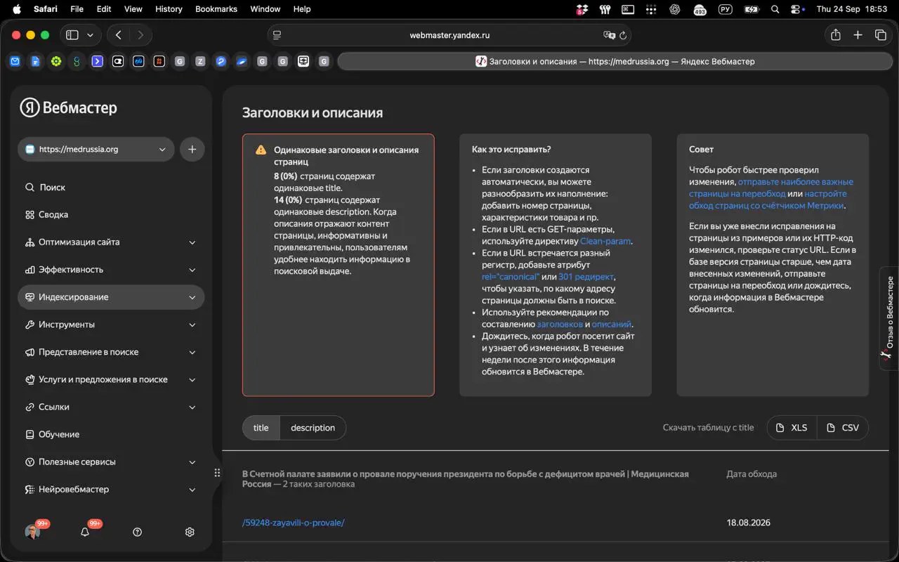Expand the Представление в поиске section

111,352
